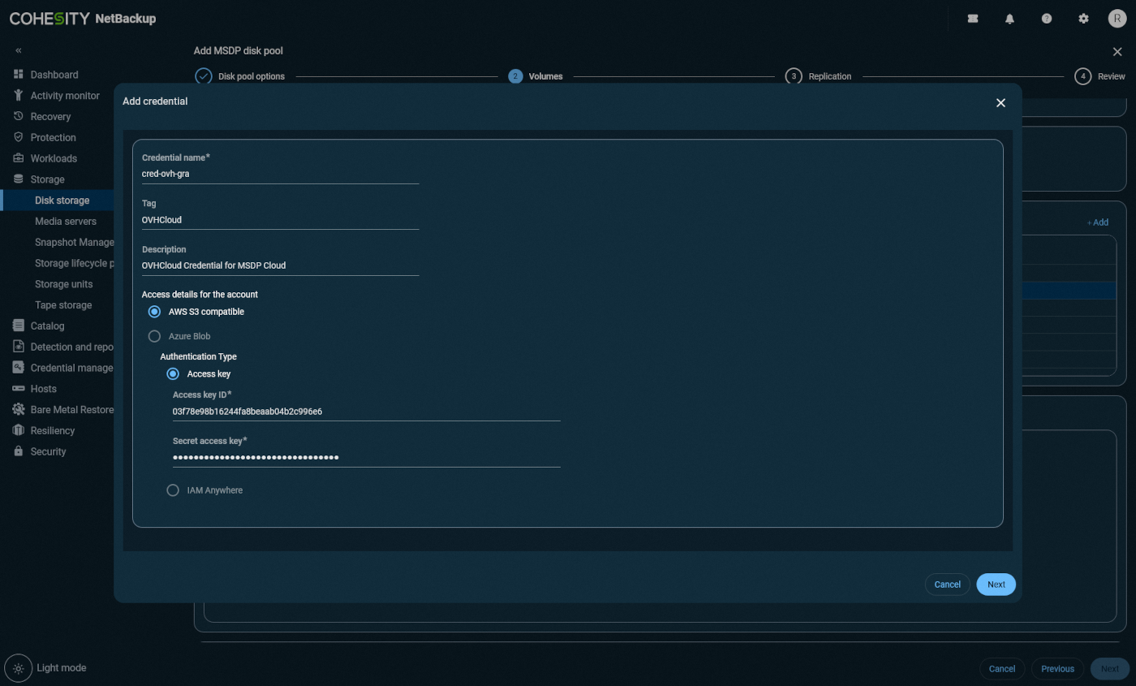This screenshot has width=1136, height=686.
Task: Click the user avatar with R initial
Action: click(x=1117, y=18)
